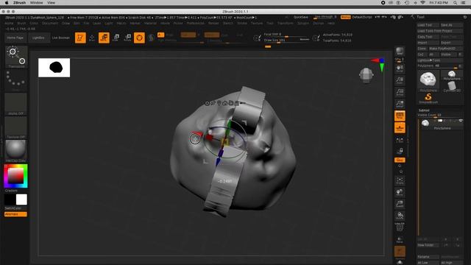Toggle the Line Fill PolyF icon

pyautogui.click(x=400, y=227)
